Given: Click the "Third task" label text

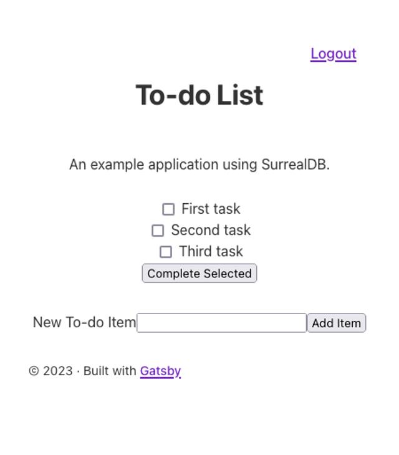Looking at the screenshot, I should [x=211, y=252].
